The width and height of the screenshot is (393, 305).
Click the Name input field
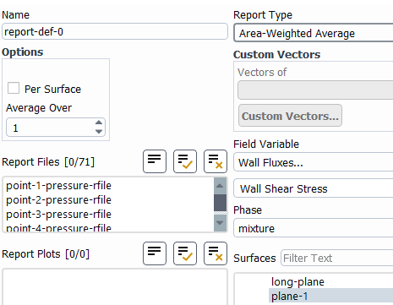(115, 31)
